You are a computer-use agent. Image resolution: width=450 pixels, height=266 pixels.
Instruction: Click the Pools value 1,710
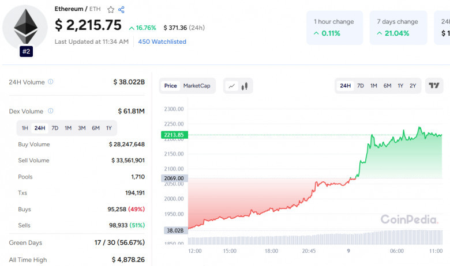pos(138,177)
